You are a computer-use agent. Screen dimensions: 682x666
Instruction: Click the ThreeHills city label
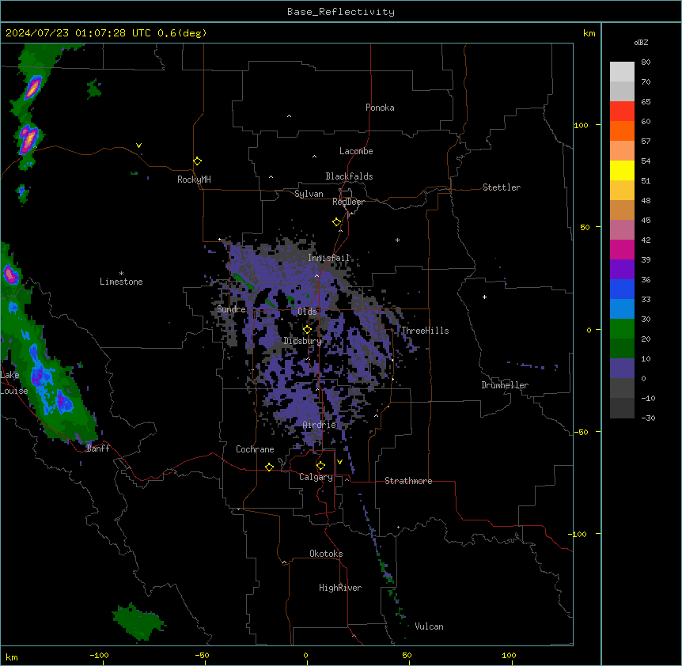(x=425, y=331)
